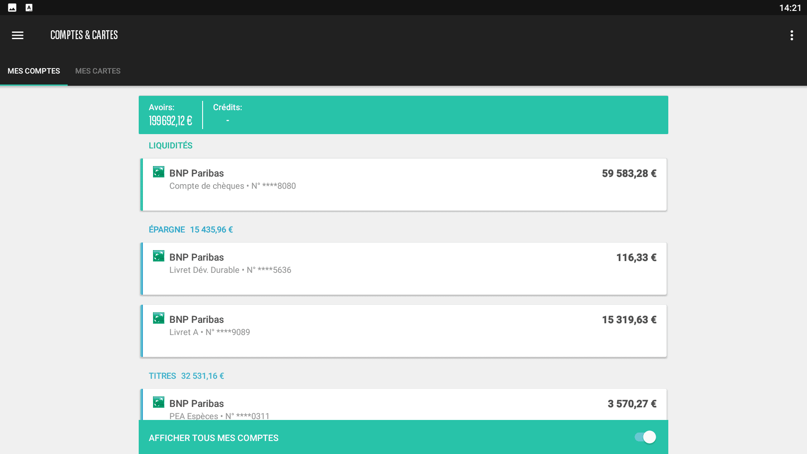Open the PEA Espèces account ****0311
The width and height of the screenshot is (807, 454).
coord(403,405)
